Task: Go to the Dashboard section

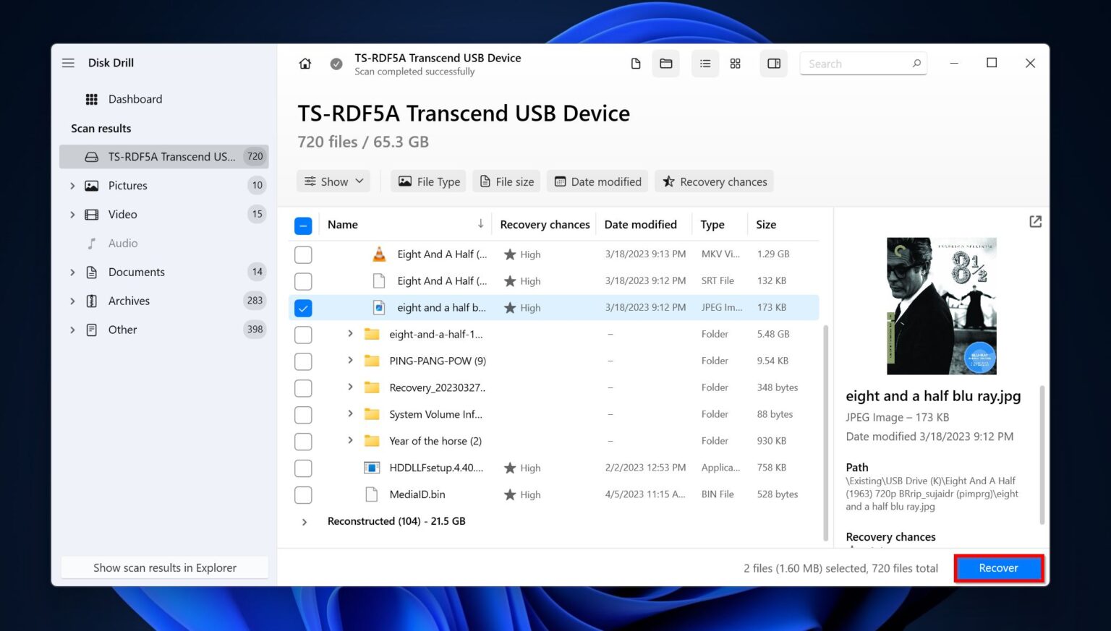Action: pos(135,99)
